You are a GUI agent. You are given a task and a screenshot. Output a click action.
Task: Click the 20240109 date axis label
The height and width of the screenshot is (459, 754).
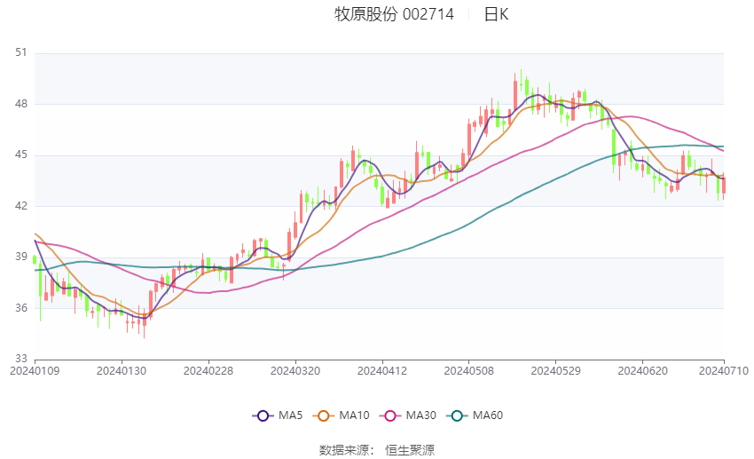click(x=34, y=370)
